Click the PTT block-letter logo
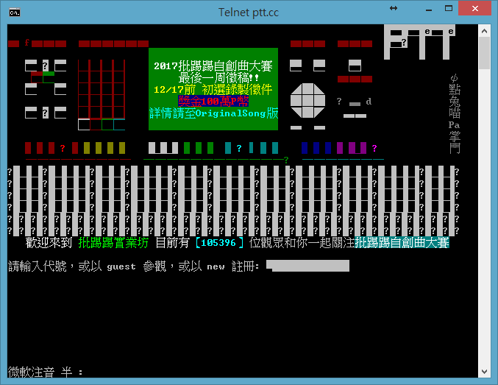 point(419,42)
